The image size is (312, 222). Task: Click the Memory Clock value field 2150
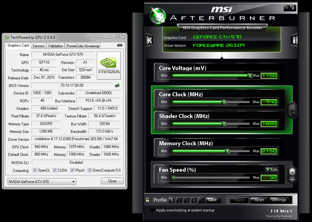coord(269,151)
